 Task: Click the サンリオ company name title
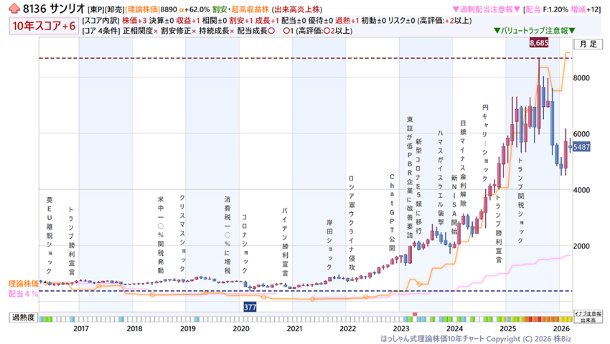[x=65, y=9]
